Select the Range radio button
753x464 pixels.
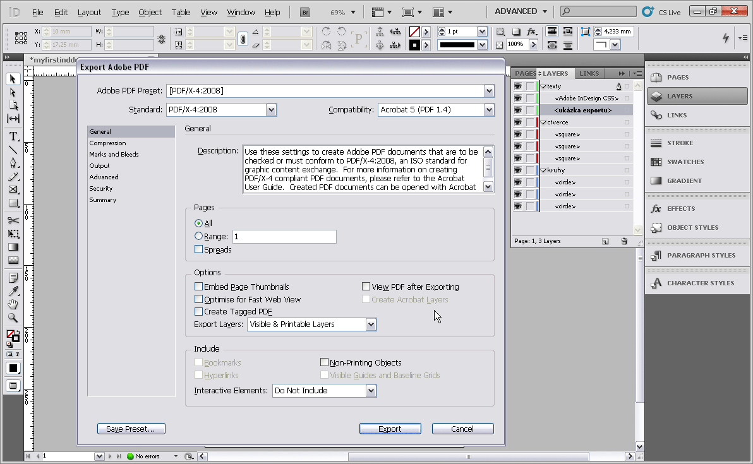[x=198, y=236]
